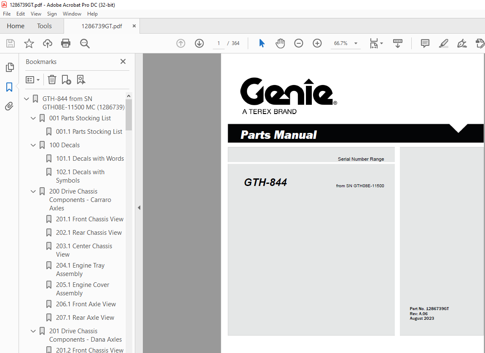Collapse the navigation pane arrow
The height and width of the screenshot is (353, 485).
click(139, 207)
